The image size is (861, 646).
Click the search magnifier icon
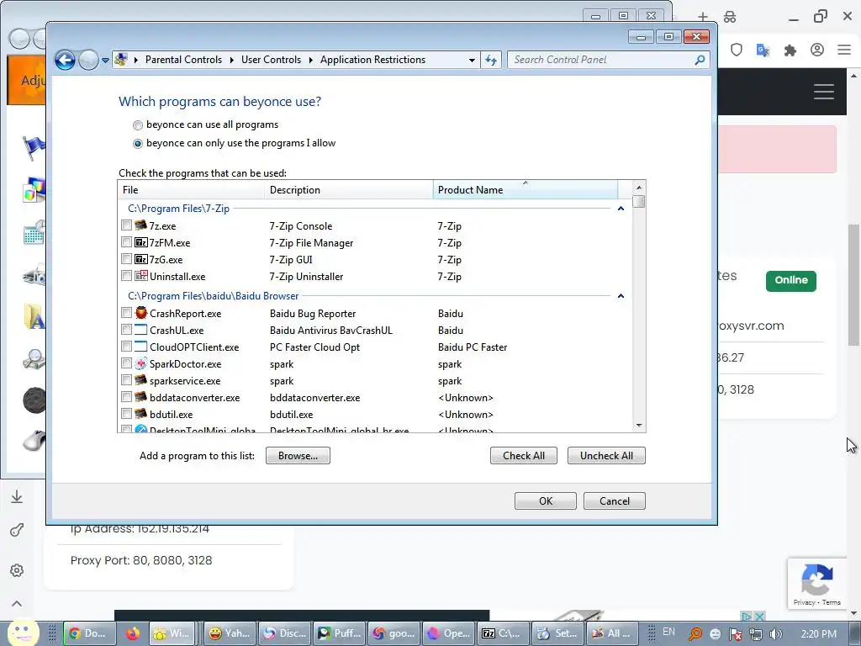pyautogui.click(x=700, y=60)
